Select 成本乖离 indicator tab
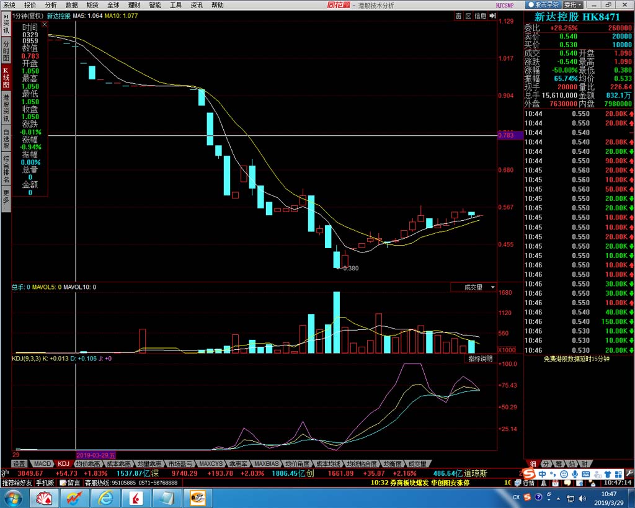This screenshot has width=635, height=508. click(118, 464)
